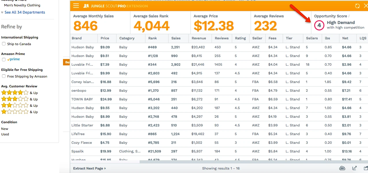Select the Spasilk brand row
368x173 pixels.
tap(219, 151)
